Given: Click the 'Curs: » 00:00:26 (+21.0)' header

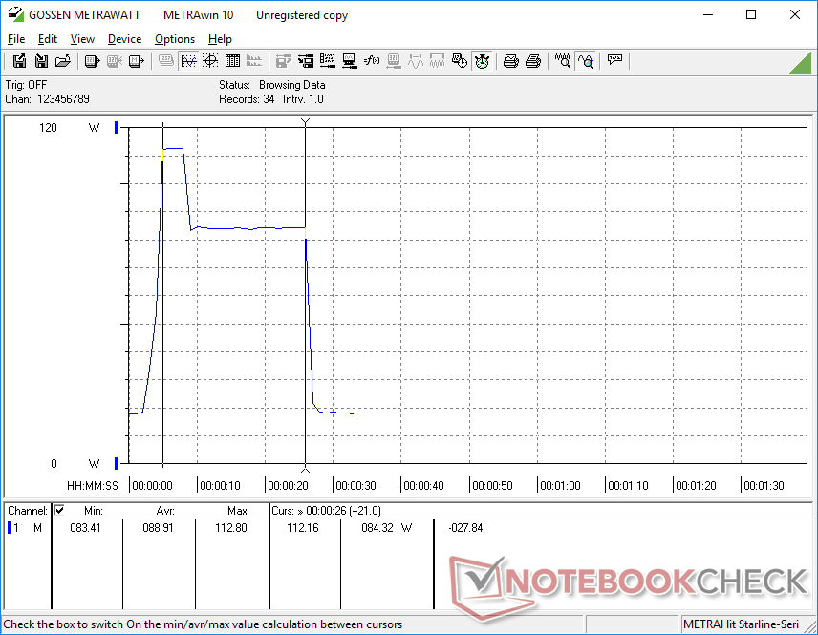Looking at the screenshot, I should pyautogui.click(x=326, y=511).
